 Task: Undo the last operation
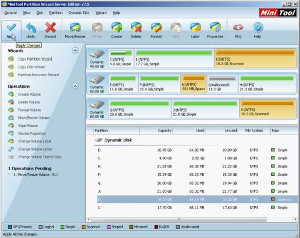pos(31,31)
